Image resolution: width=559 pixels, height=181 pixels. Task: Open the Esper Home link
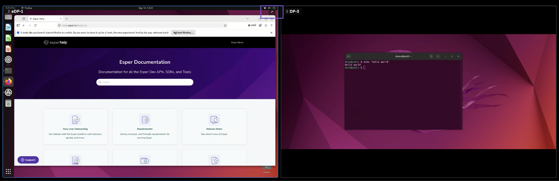pyautogui.click(x=237, y=43)
